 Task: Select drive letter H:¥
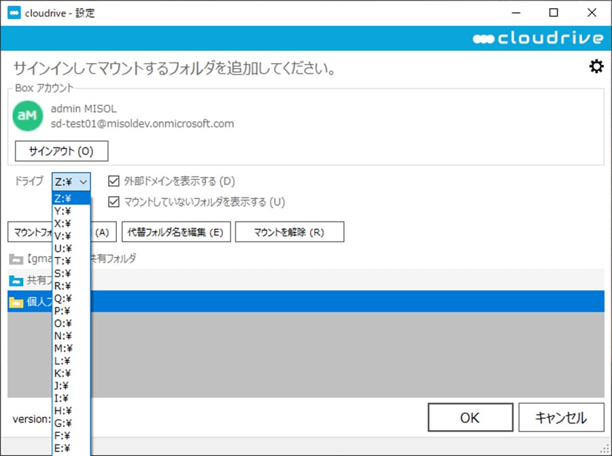coord(71,410)
